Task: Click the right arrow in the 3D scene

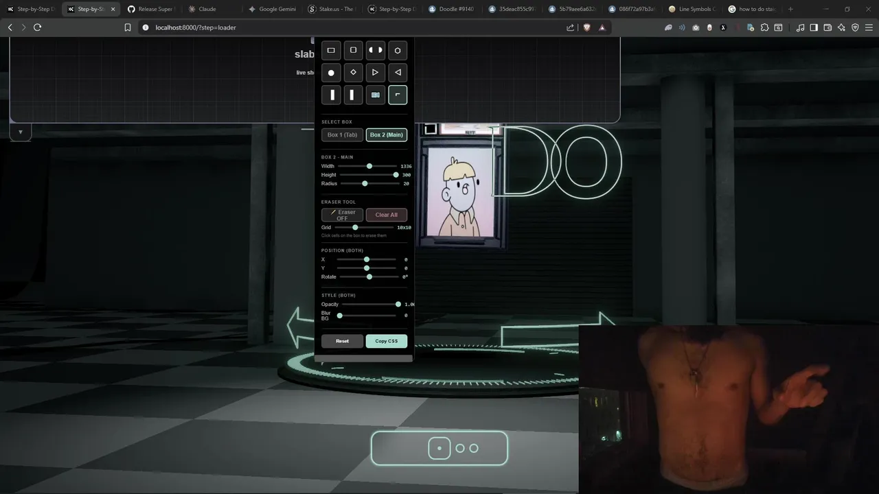Action: [558, 330]
